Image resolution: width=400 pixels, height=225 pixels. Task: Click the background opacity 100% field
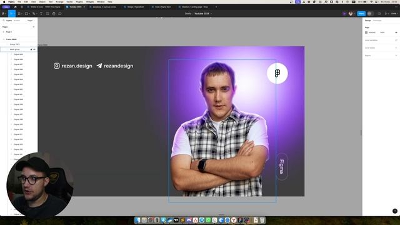click(382, 32)
